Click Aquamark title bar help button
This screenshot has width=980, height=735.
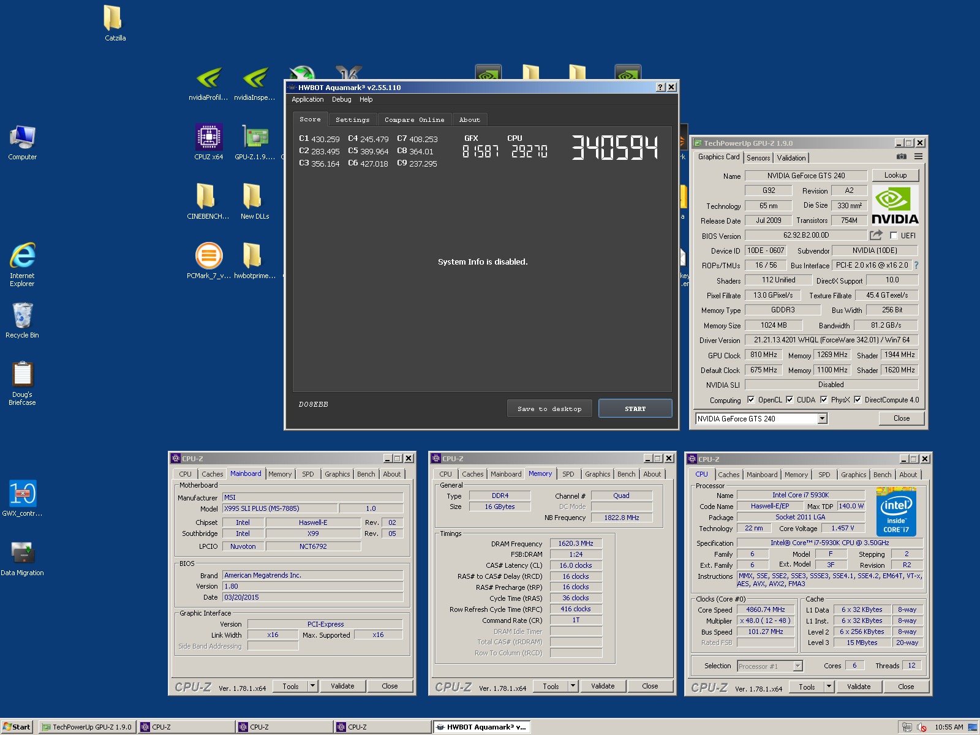pos(660,87)
